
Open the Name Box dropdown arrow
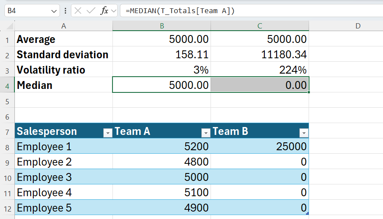pyautogui.click(x=54, y=11)
